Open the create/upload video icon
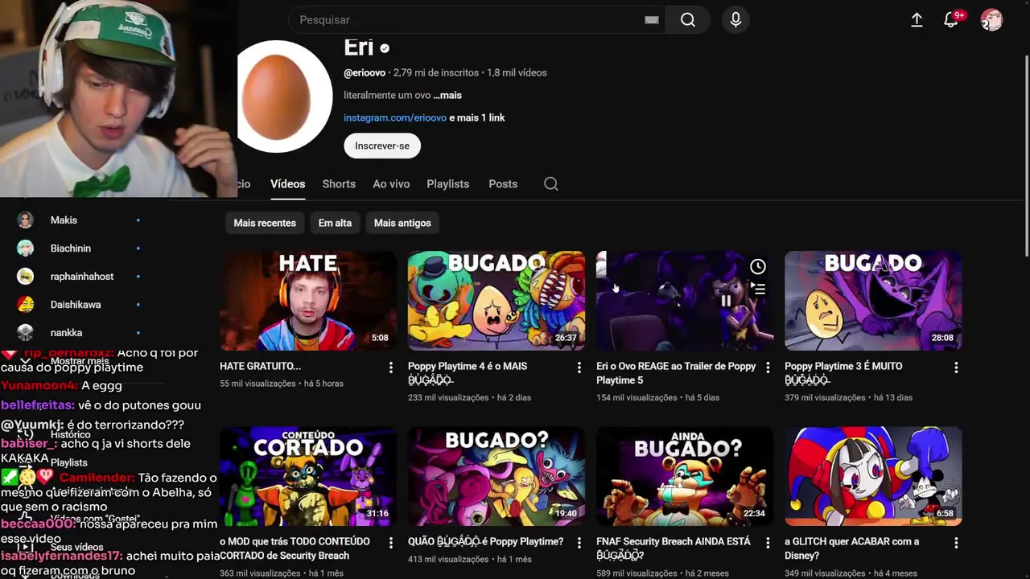Viewport: 1030px width, 579px height. click(x=917, y=20)
